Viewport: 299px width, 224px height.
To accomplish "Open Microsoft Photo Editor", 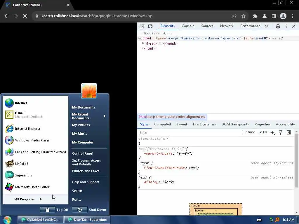I will click(35, 187).
